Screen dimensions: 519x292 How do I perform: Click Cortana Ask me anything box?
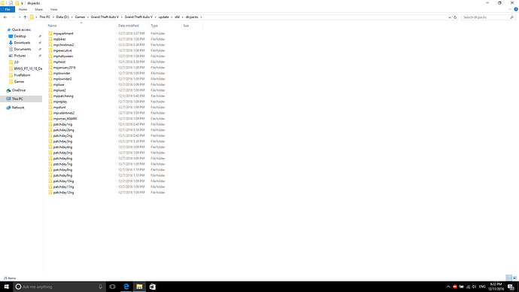[x=59, y=287]
